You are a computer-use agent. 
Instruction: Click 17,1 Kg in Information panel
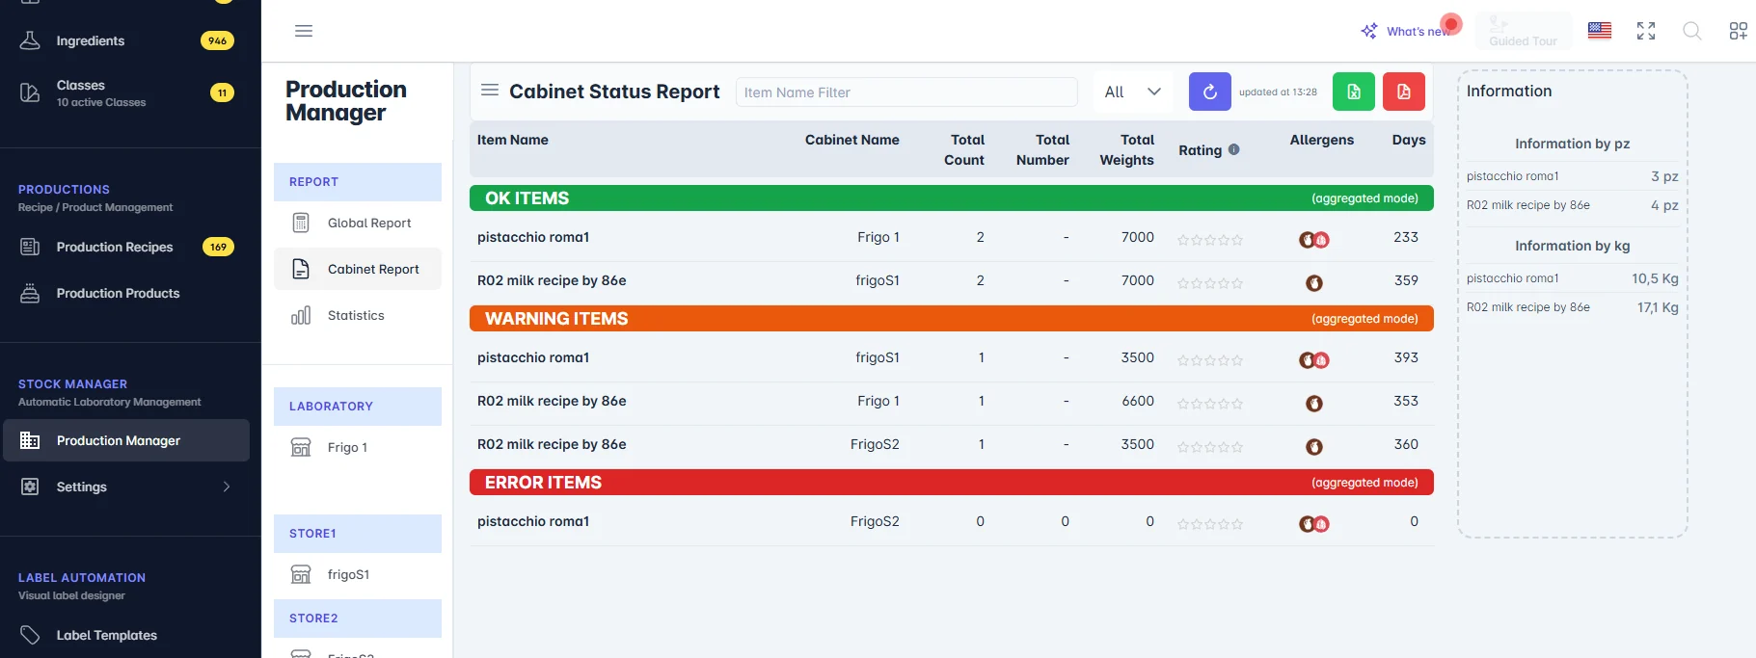[1658, 307]
